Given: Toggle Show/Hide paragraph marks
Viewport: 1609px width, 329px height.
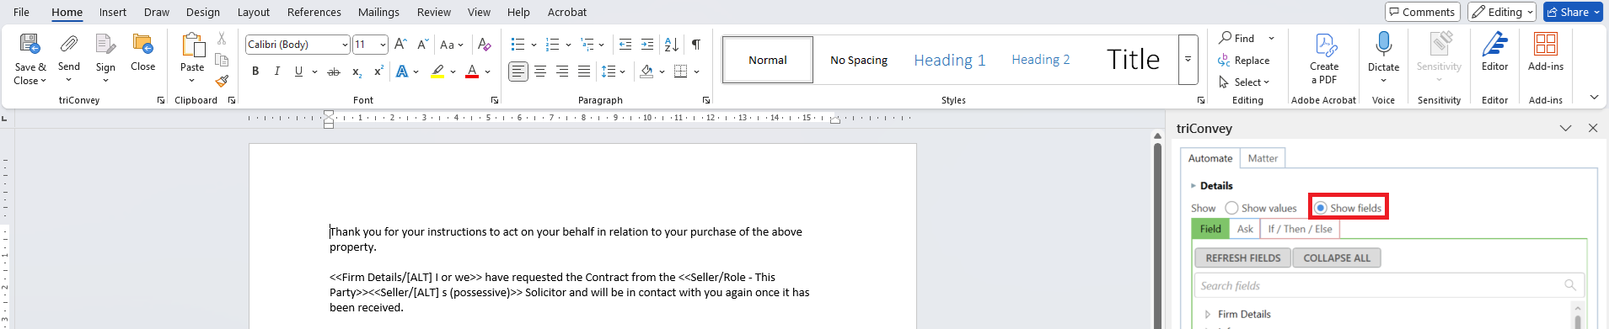Looking at the screenshot, I should pyautogui.click(x=695, y=45).
